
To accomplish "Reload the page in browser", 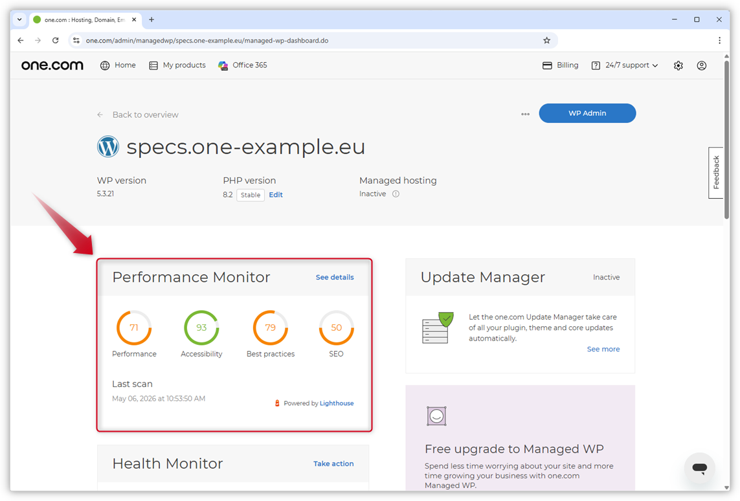I will click(55, 41).
